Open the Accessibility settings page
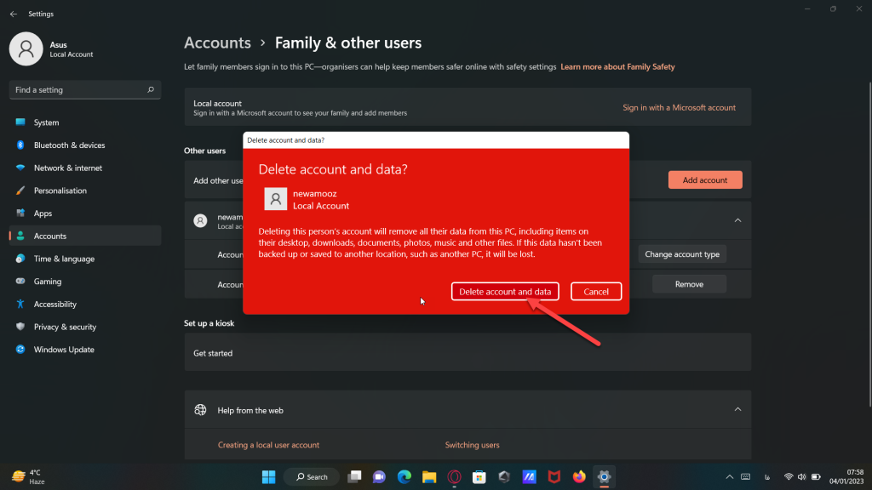Image resolution: width=872 pixels, height=490 pixels. [x=54, y=305]
